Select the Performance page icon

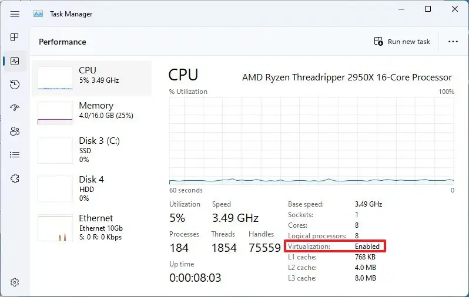coord(14,61)
